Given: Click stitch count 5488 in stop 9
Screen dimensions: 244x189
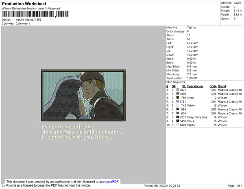Looking at the screenshot, I should click(x=183, y=121).
